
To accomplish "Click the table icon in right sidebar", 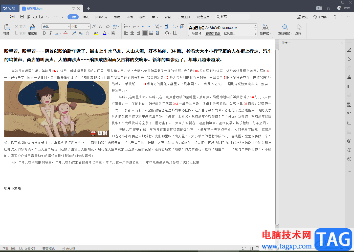I will [x=349, y=86].
